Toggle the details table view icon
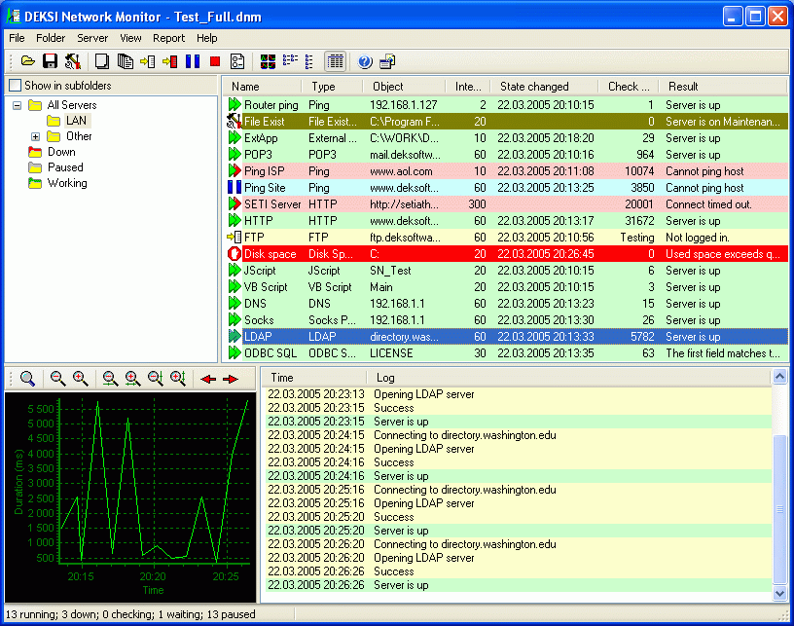Screen dimensions: 794x626 pyautogui.click(x=335, y=61)
